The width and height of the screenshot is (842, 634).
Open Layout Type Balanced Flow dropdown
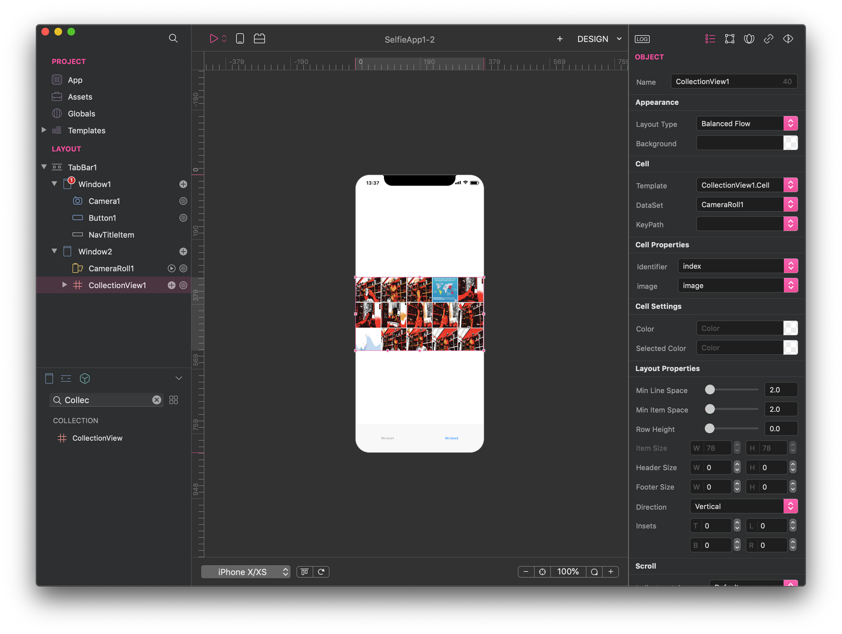pos(747,124)
